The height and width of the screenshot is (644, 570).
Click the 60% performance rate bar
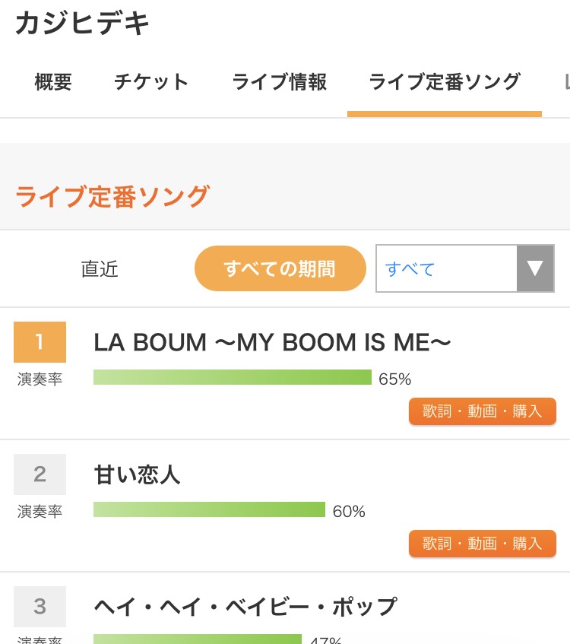[x=210, y=509]
